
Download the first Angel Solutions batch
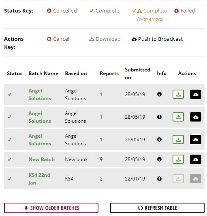pos(178,94)
